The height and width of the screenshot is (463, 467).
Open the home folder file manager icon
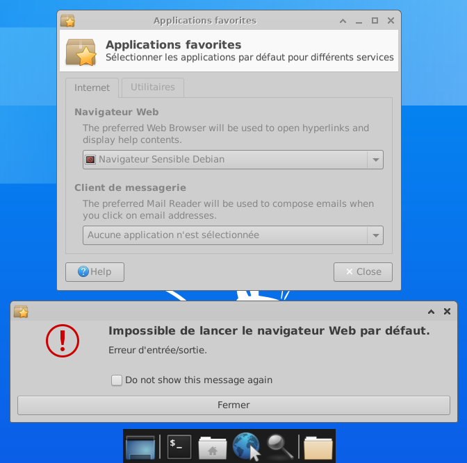(x=213, y=448)
